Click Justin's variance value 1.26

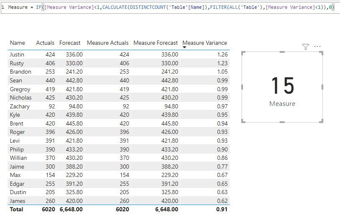pyautogui.click(x=222, y=55)
